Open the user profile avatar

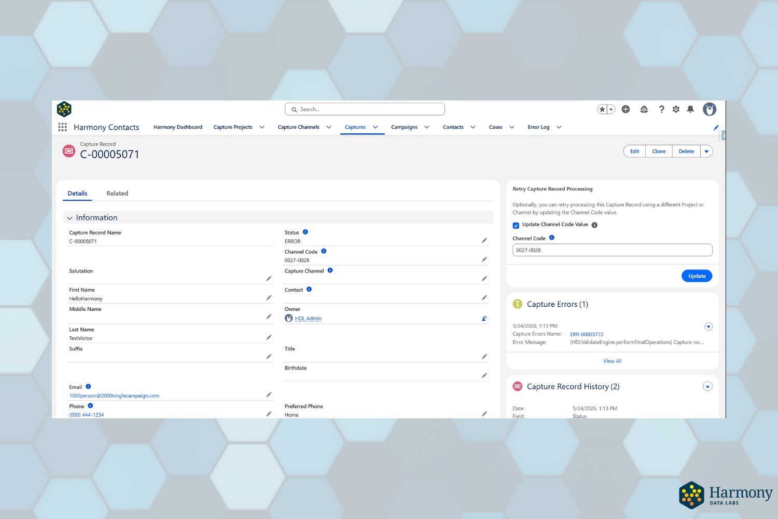click(710, 109)
